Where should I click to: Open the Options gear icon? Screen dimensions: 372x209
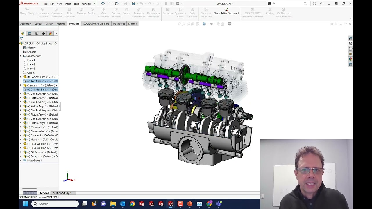(x=178, y=3)
